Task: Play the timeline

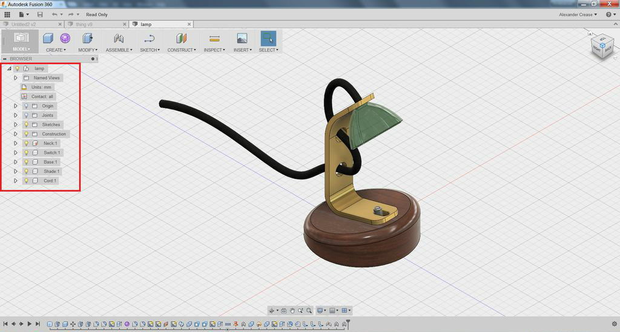Action: 29,324
